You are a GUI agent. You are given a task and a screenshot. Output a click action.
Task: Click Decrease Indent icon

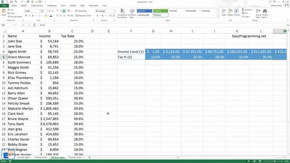click(68, 16)
